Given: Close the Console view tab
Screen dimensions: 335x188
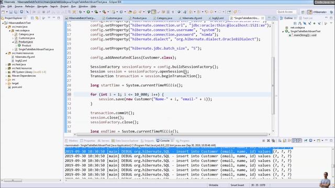Looking at the screenshot, I should (172, 140).
